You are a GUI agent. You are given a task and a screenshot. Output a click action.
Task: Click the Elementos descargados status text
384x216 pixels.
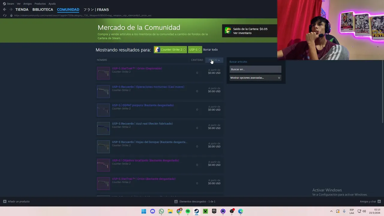pos(197,202)
